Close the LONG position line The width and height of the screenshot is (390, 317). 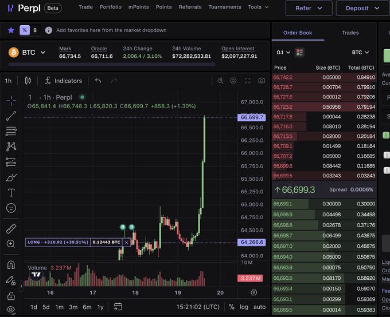click(x=126, y=242)
